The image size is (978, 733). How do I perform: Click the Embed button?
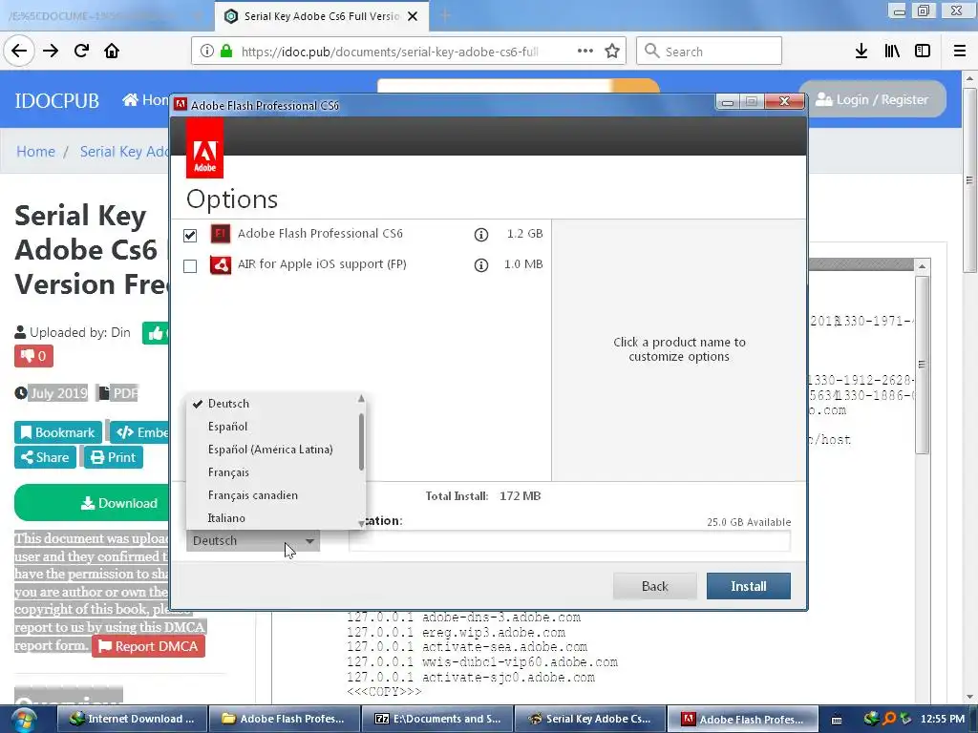pyautogui.click(x=140, y=432)
